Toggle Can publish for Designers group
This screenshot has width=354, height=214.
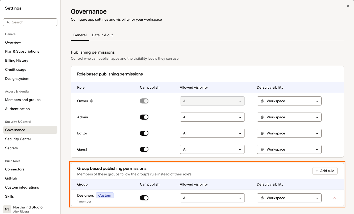point(144,198)
